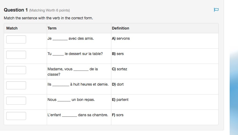
Task: Focus match box for "Madame, vous ___" row
Action: (x=16, y=70)
